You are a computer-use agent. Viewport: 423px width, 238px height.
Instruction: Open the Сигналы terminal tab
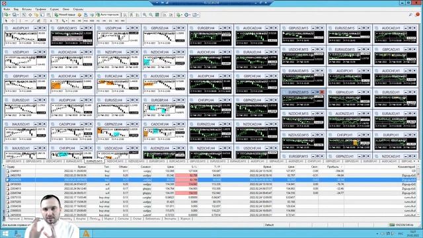(123, 219)
